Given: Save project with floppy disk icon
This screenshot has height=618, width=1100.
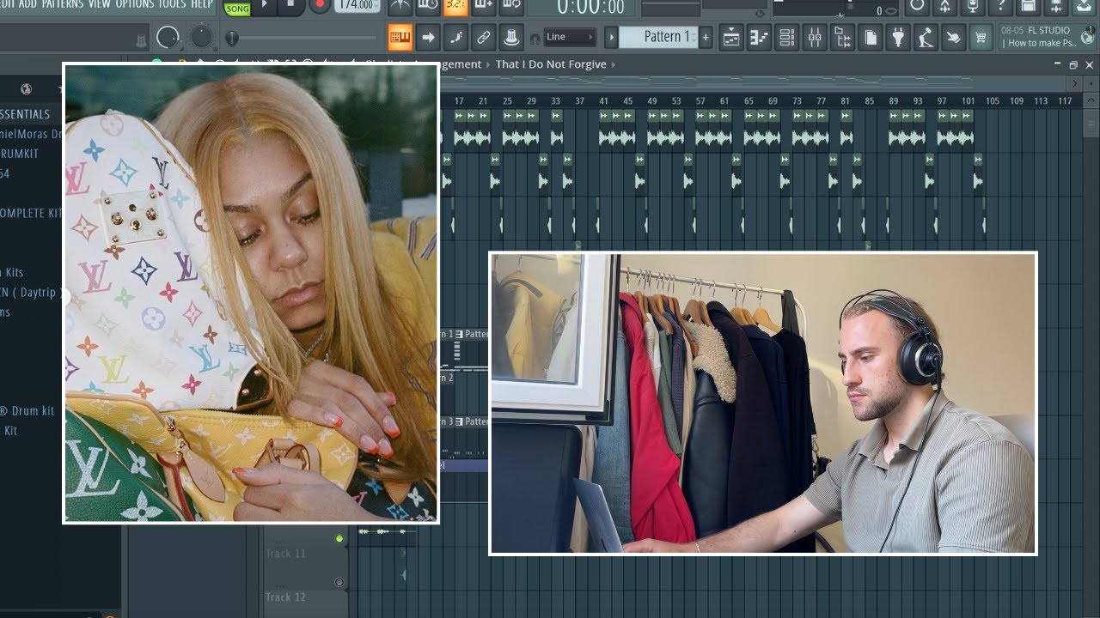Looking at the screenshot, I should point(1029,6).
